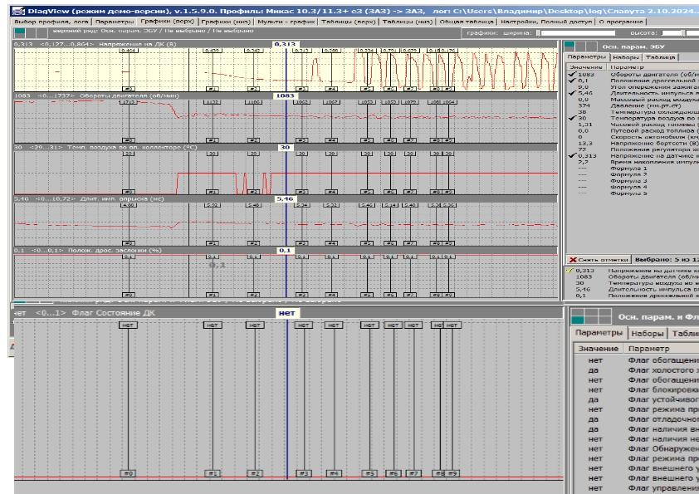Select the second layout square above the upper graphs
Viewport: 699px width, 494px height.
click(x=31, y=32)
